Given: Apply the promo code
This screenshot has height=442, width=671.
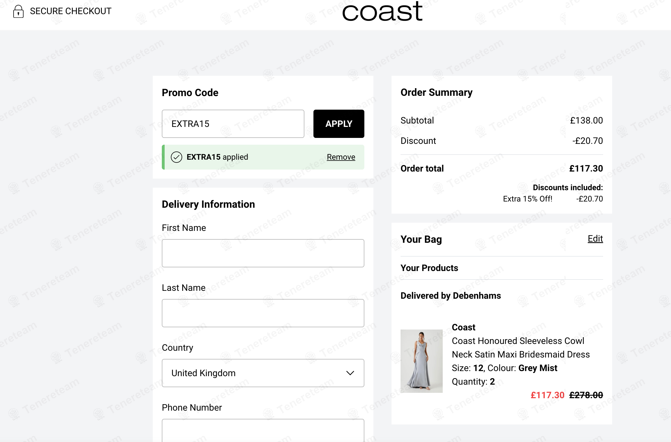Looking at the screenshot, I should [339, 124].
